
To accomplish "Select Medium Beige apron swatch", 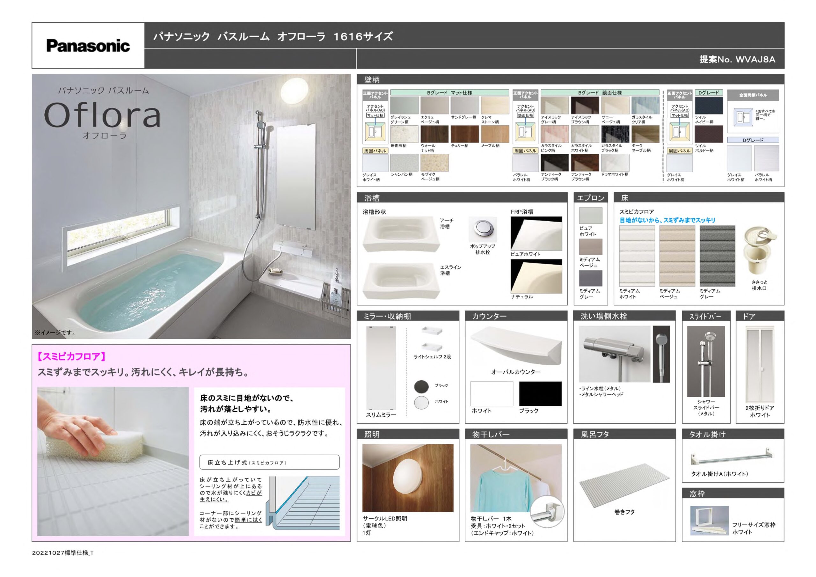I will click(x=590, y=247).
